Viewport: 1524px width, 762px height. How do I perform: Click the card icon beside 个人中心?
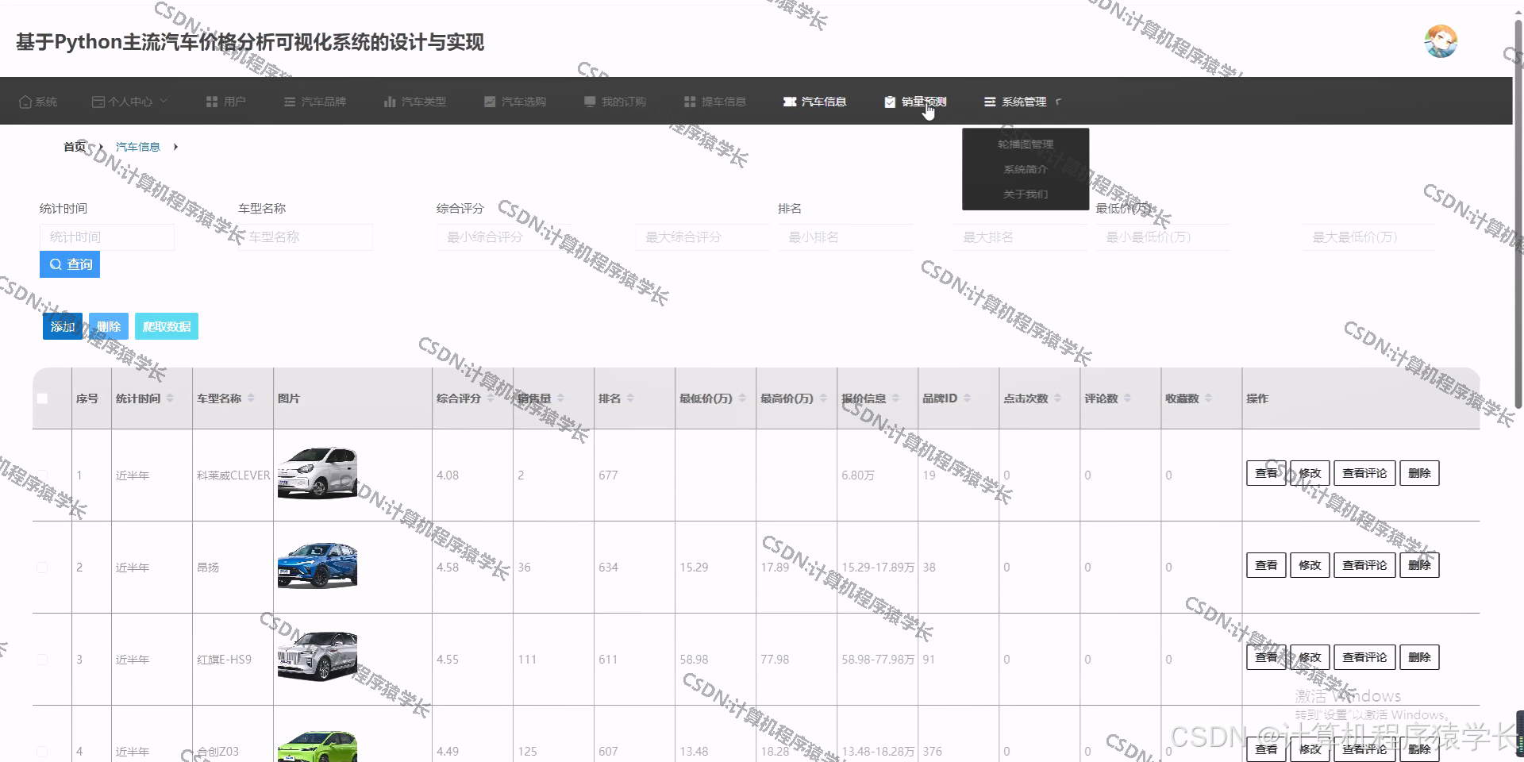pyautogui.click(x=98, y=102)
